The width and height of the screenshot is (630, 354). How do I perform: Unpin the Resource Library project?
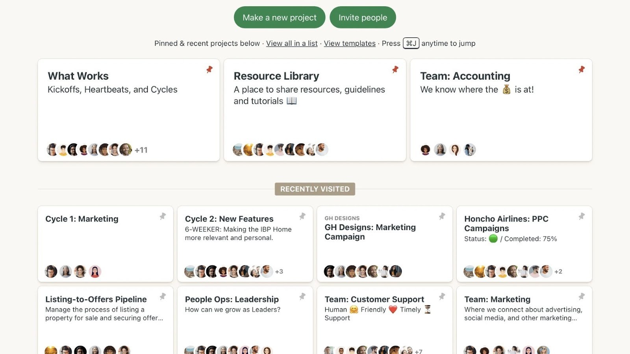click(395, 69)
